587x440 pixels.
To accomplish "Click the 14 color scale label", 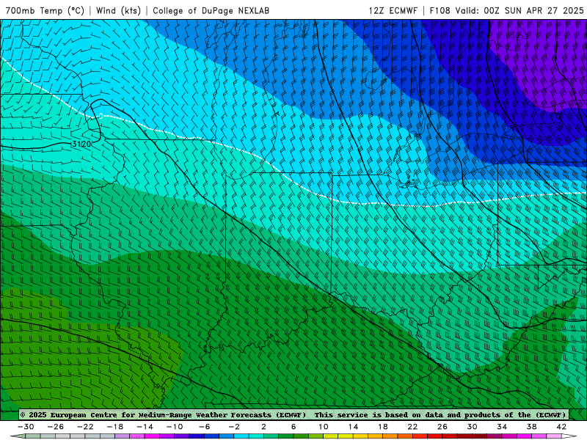I will [353, 427].
